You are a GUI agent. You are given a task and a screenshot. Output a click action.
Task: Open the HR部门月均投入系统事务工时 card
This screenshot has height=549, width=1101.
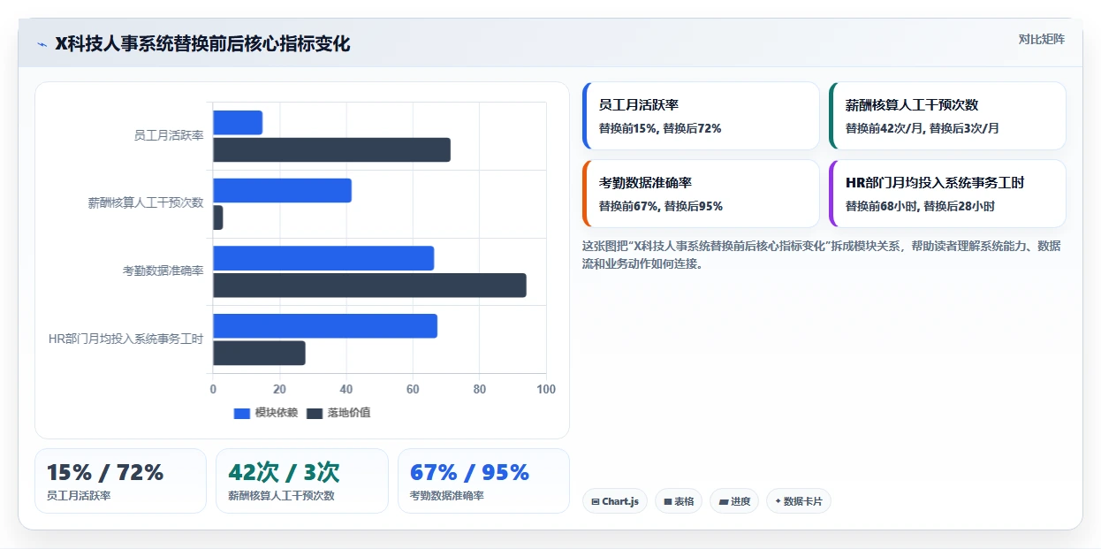click(947, 194)
